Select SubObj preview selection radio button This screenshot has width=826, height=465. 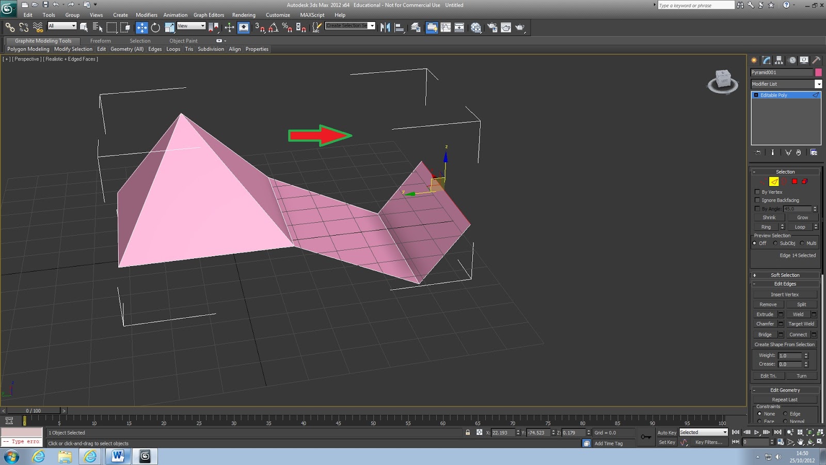[x=775, y=243]
